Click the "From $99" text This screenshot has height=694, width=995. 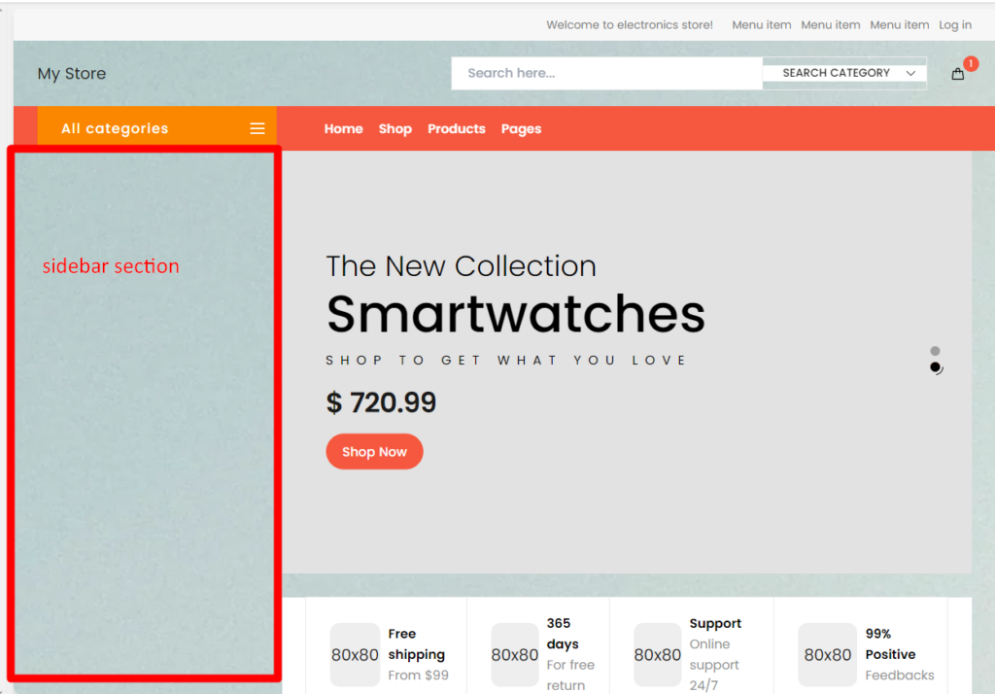coord(418,676)
